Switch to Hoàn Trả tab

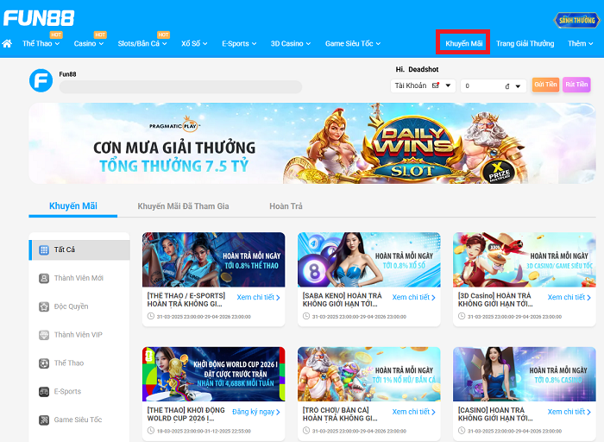coord(286,206)
